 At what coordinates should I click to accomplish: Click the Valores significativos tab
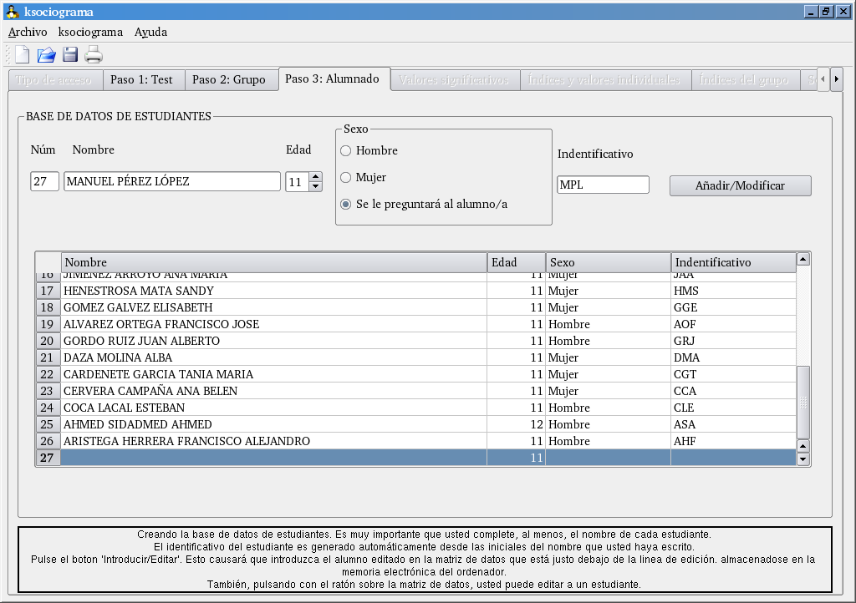click(454, 79)
